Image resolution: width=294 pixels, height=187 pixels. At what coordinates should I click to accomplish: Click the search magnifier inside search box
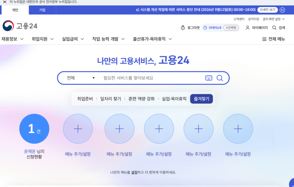pyautogui.click(x=220, y=78)
